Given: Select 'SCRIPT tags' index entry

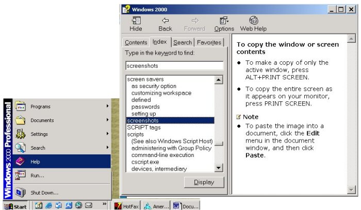Looking at the screenshot, I should (143, 127).
